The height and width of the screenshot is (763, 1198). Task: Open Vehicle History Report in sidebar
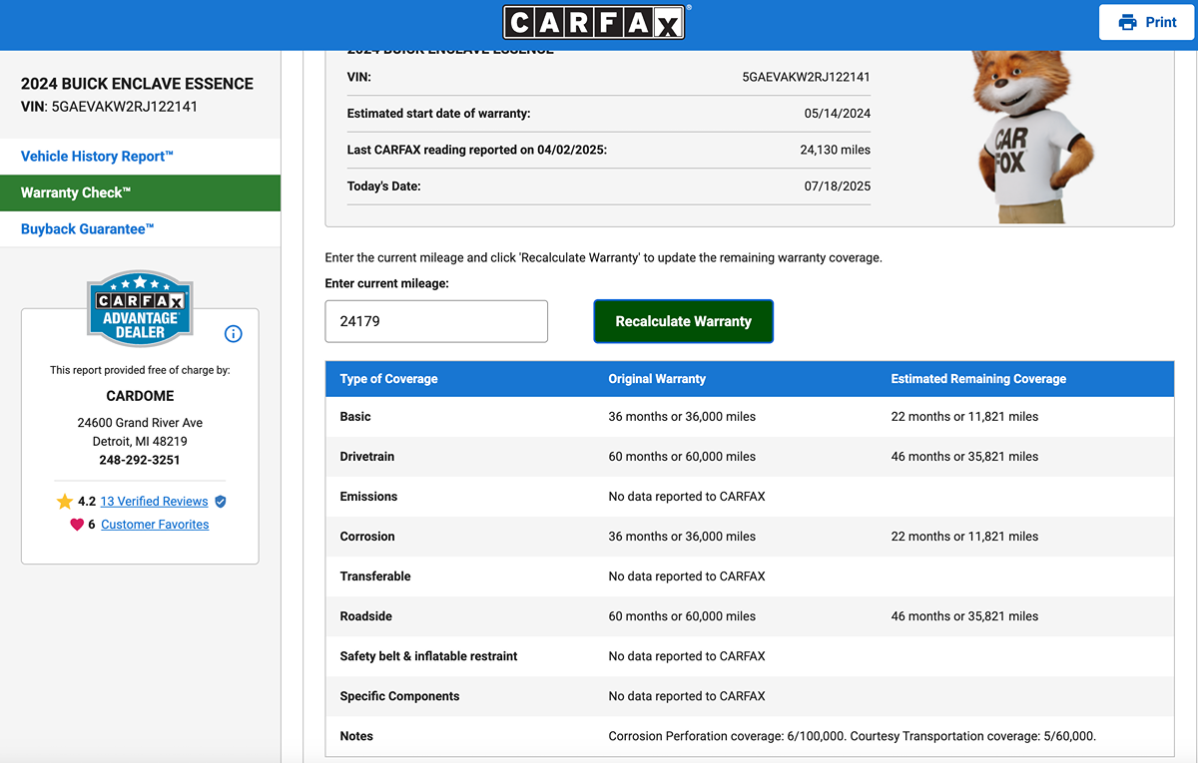[97, 157]
